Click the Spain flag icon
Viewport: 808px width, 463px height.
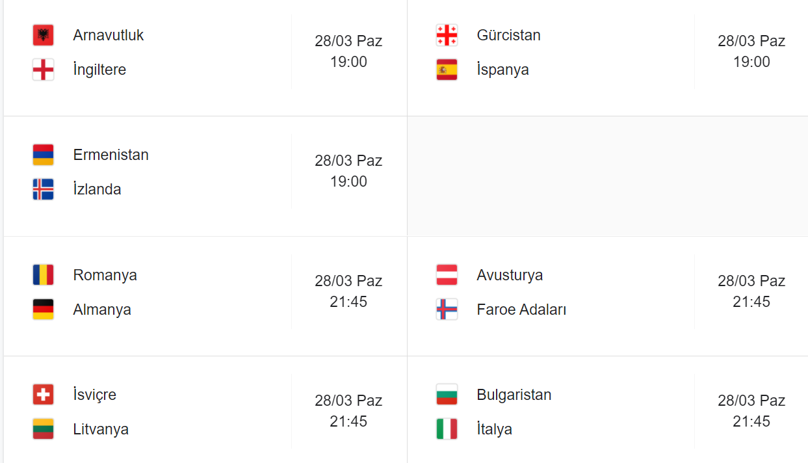(x=447, y=70)
